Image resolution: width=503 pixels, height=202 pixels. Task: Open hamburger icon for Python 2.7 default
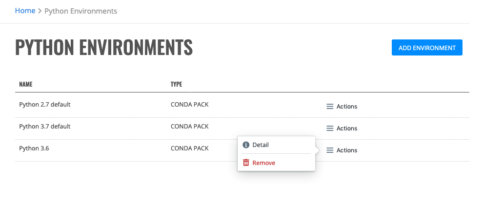[330, 107]
